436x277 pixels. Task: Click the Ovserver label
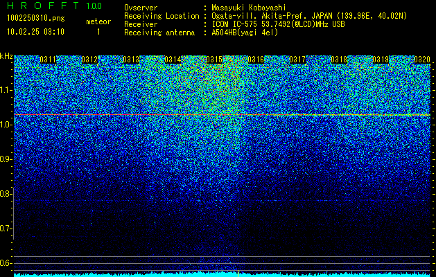[141, 8]
